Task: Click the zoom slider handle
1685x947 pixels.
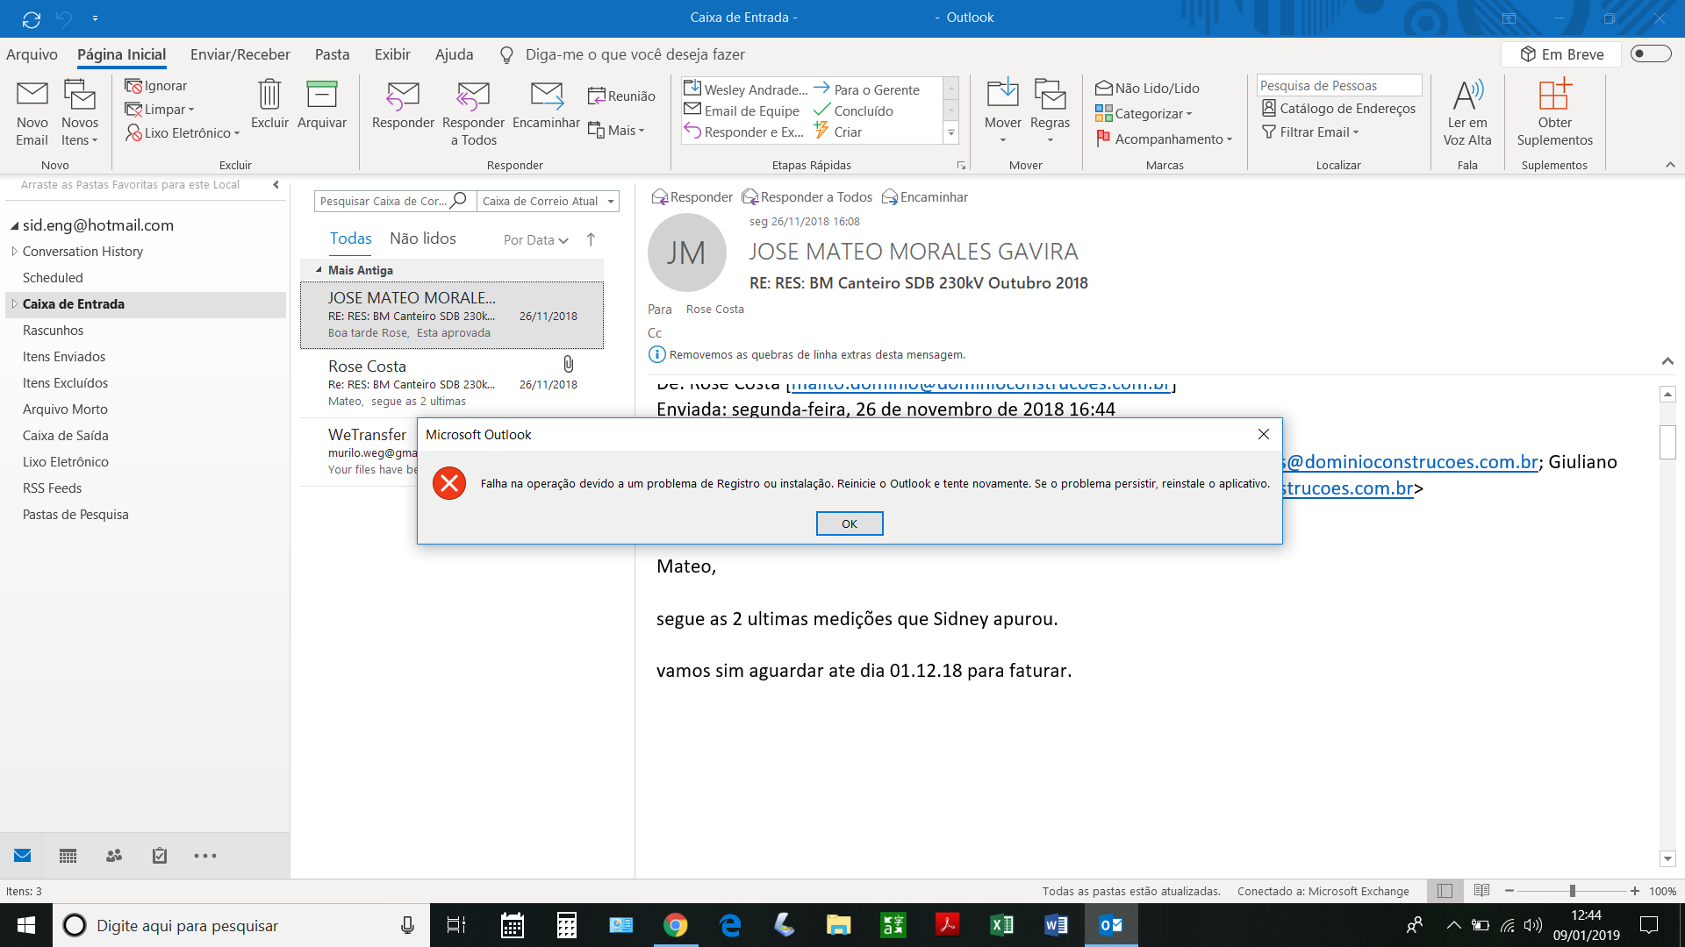Action: [x=1573, y=891]
